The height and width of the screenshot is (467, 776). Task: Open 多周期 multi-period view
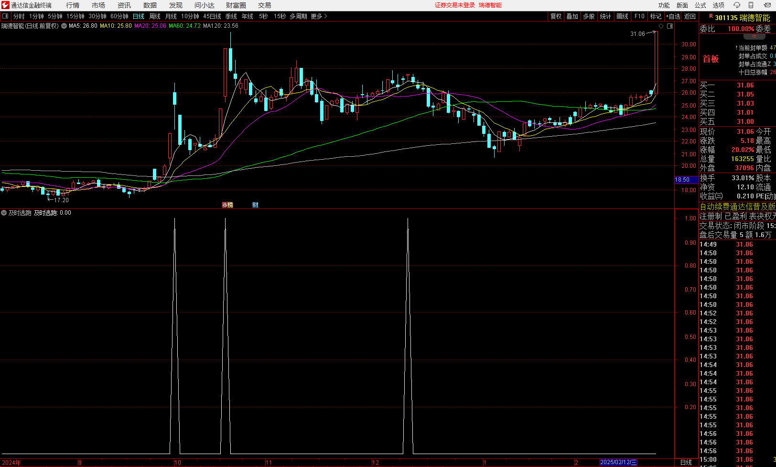point(298,16)
